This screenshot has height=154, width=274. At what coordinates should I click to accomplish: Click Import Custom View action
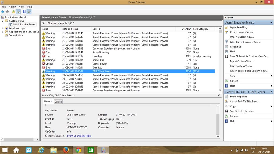coord(242,37)
